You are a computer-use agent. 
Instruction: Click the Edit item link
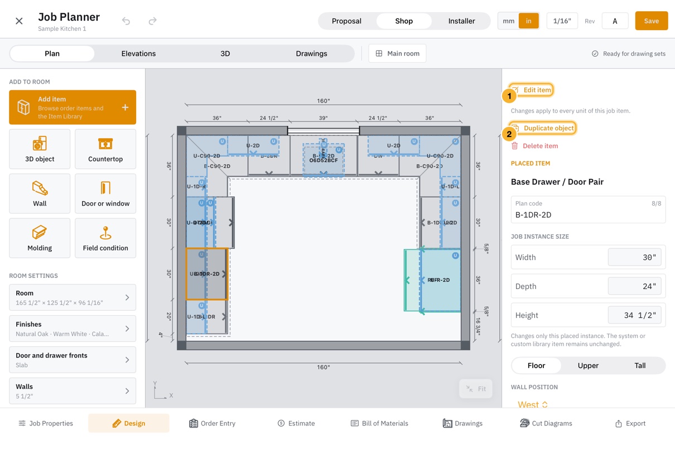tap(532, 90)
